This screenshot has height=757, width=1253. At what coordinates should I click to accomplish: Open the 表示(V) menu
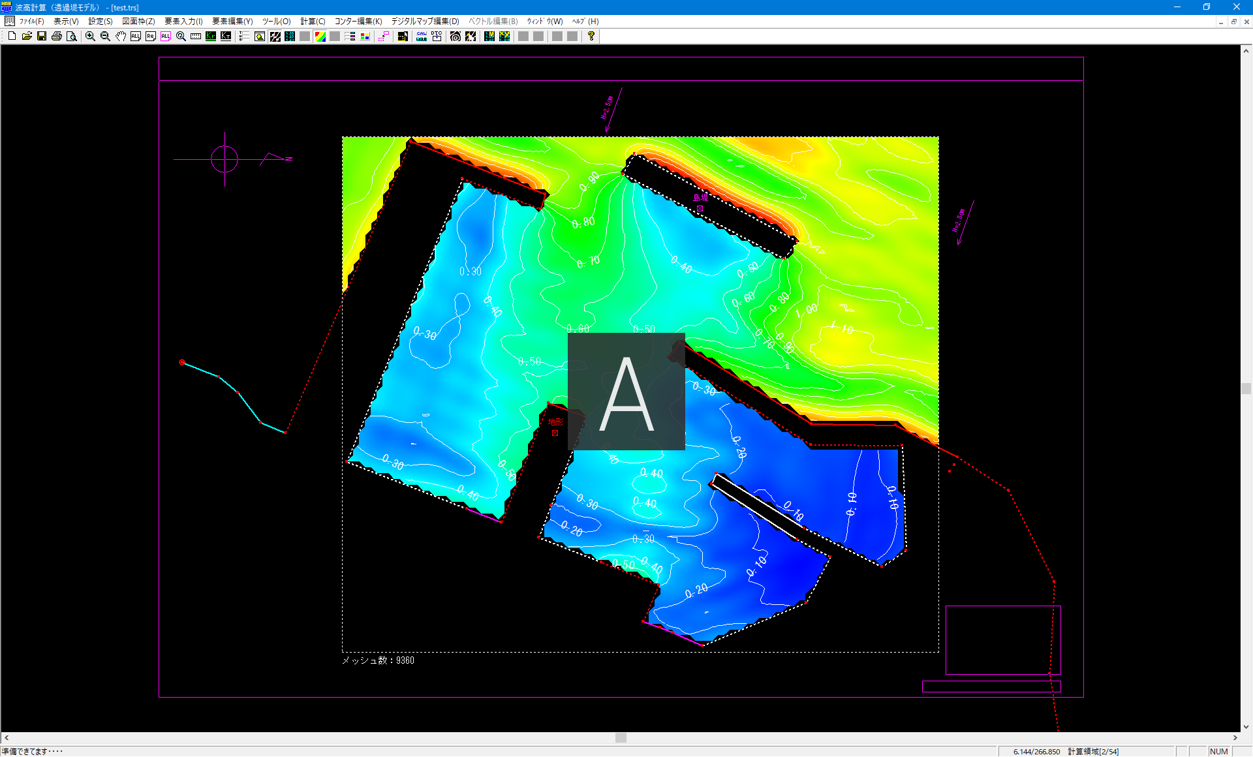click(x=66, y=22)
